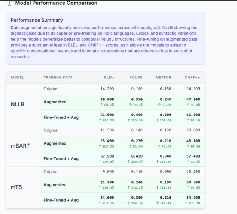Click mBART Fine-Tuned BLEU value 37.900
This screenshot has height=214, width=237.
[107, 156]
